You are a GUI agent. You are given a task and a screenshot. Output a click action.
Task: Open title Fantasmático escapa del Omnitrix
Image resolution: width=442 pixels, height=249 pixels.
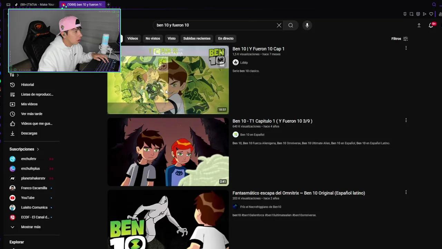pyautogui.click(x=299, y=193)
